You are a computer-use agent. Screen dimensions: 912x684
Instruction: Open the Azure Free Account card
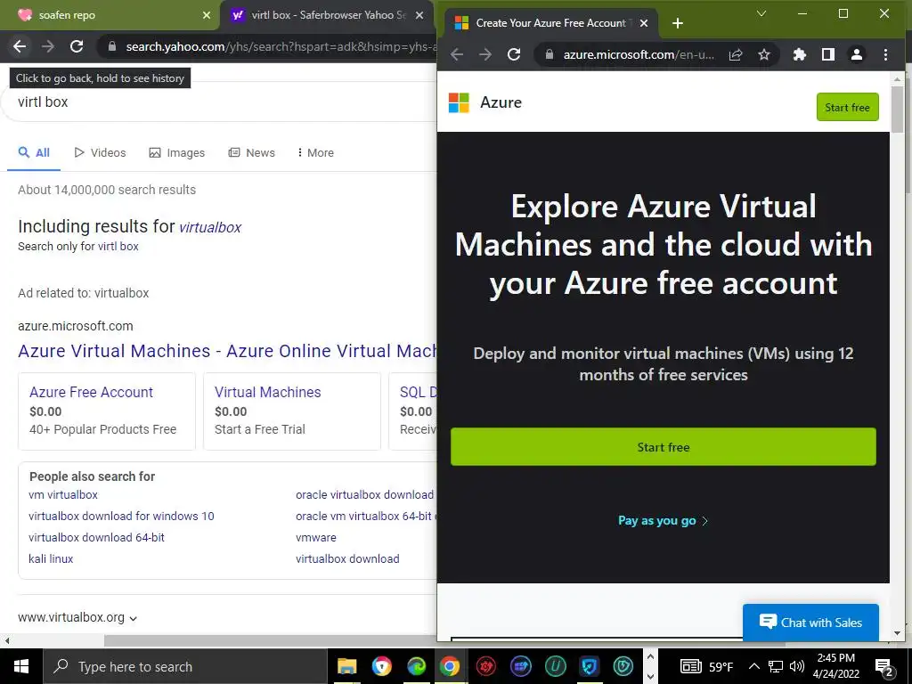pyautogui.click(x=107, y=411)
